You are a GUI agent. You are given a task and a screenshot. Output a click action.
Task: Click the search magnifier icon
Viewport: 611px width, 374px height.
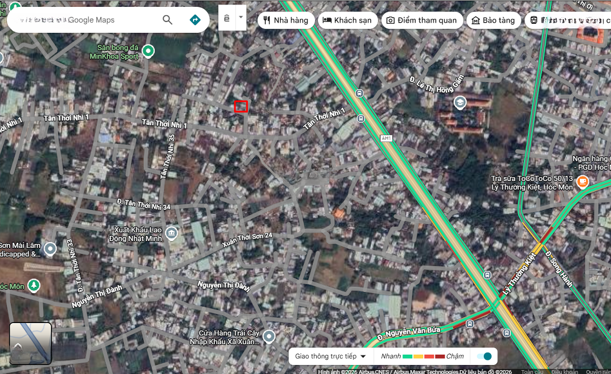(167, 20)
